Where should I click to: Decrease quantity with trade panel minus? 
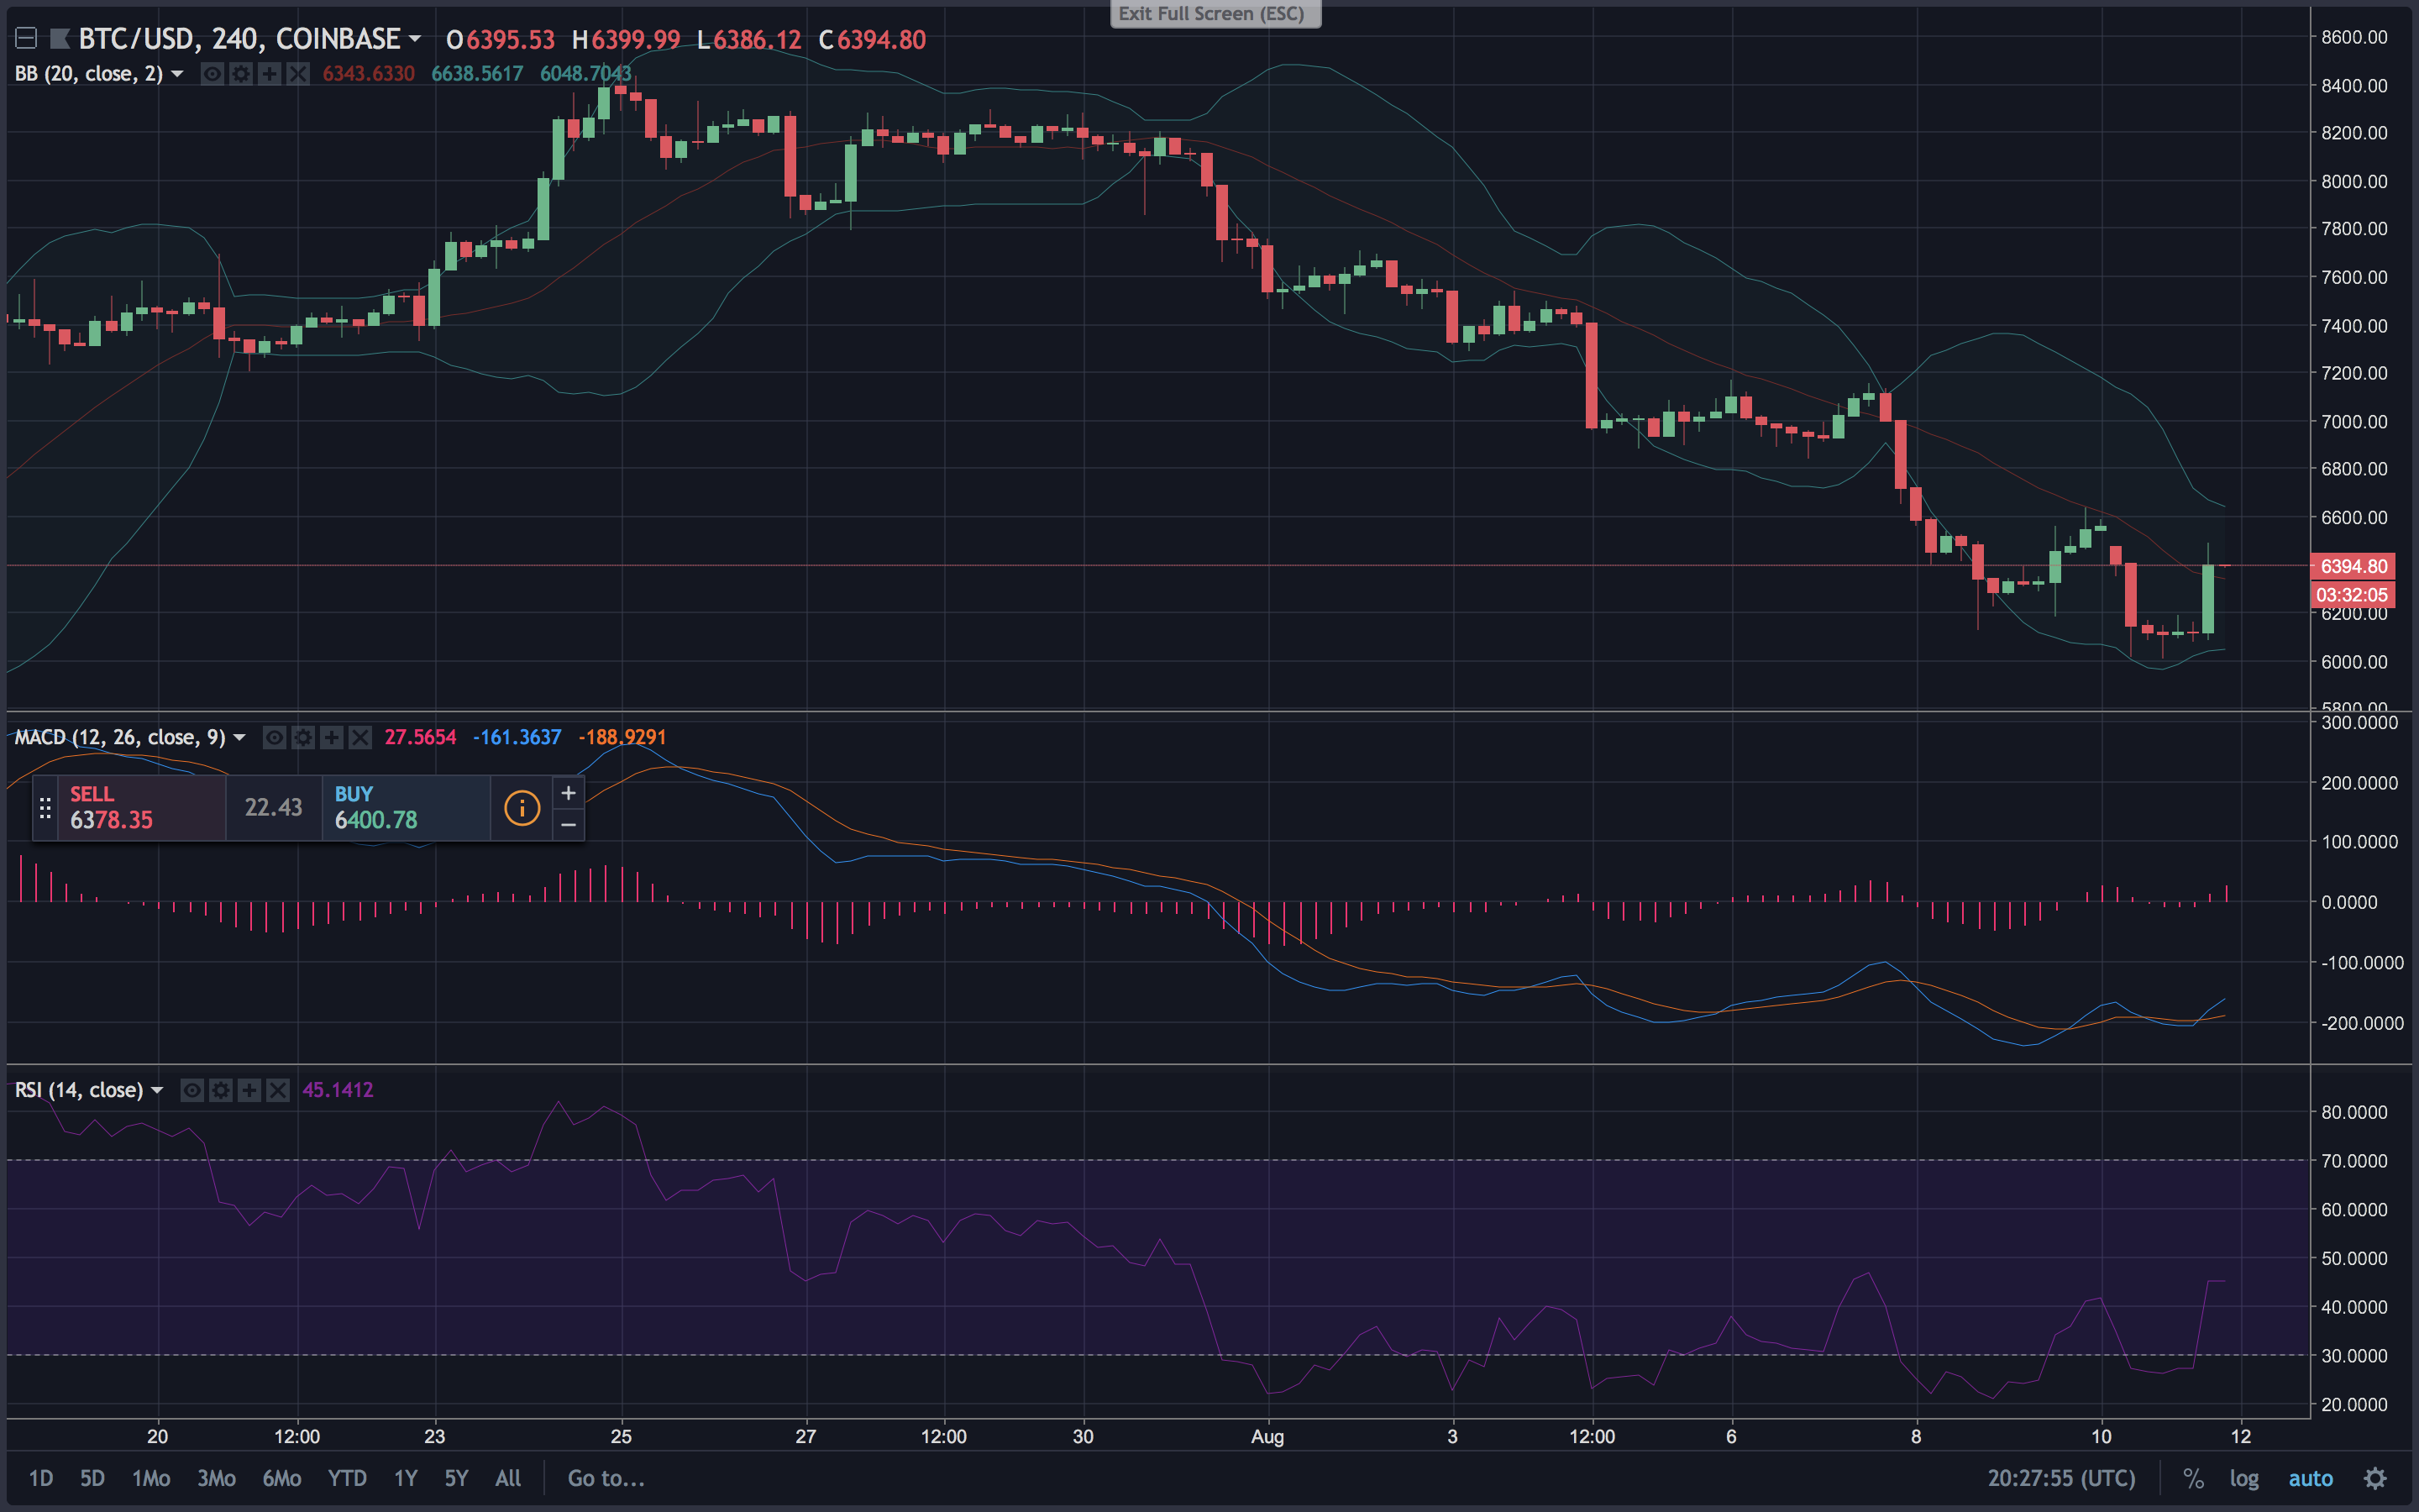click(568, 825)
